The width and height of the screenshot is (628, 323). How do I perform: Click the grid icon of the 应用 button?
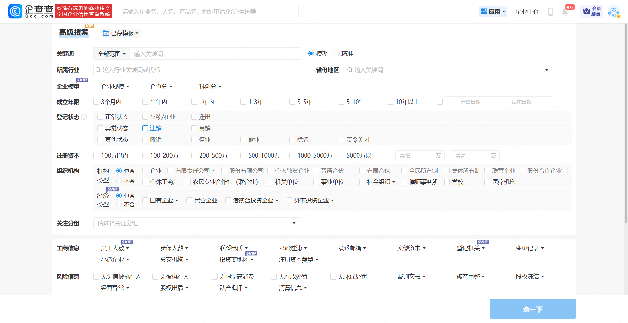484,11
